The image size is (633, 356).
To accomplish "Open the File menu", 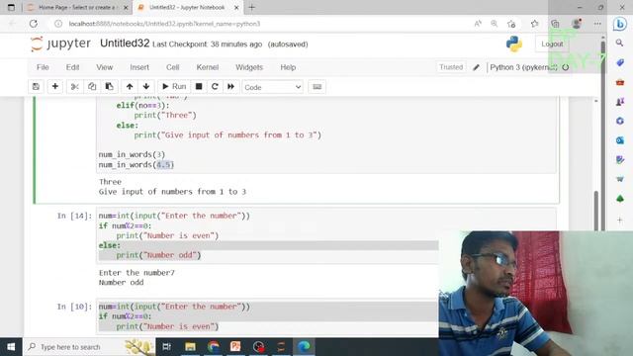I will click(x=43, y=67).
